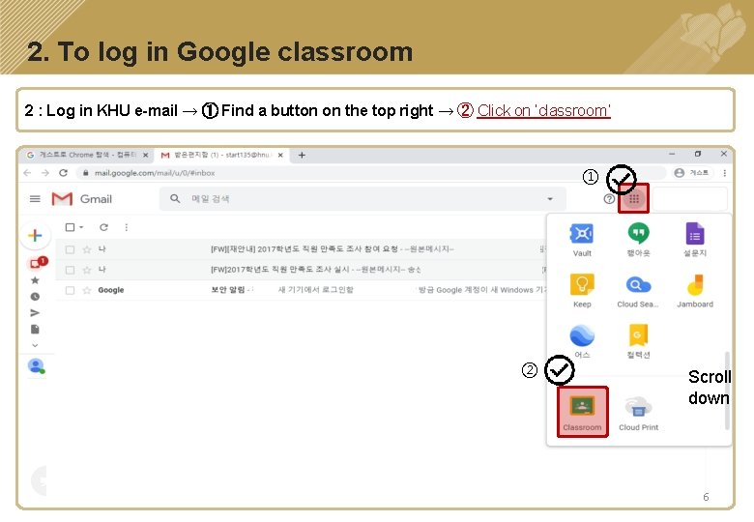The image size is (754, 522).
Task: Click the apps panel scrollbar
Action: pos(727,391)
